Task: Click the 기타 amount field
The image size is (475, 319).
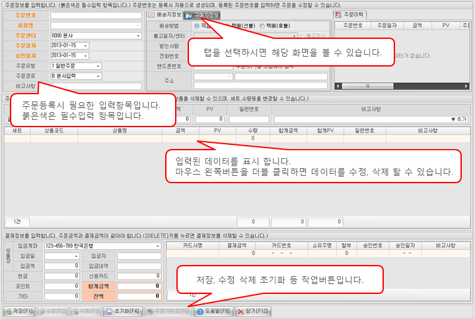Action: [x=62, y=297]
